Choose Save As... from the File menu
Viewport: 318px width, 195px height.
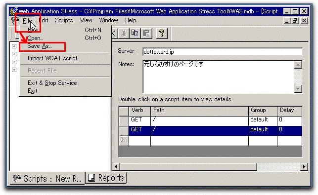pos(40,46)
